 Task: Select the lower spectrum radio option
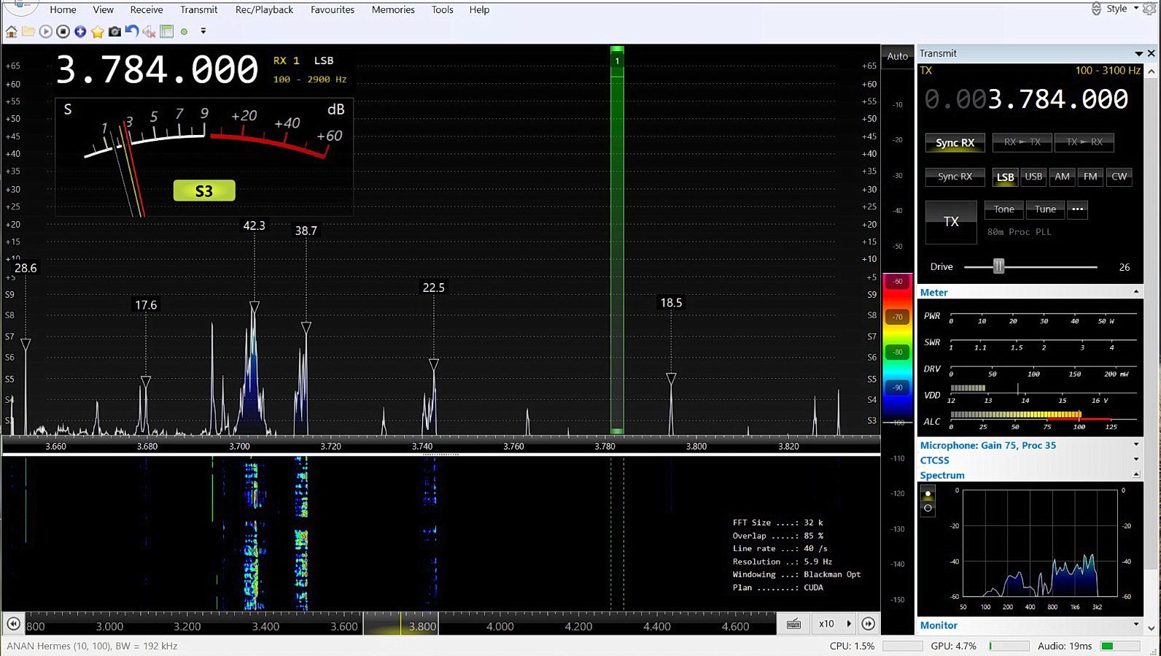pyautogui.click(x=928, y=508)
